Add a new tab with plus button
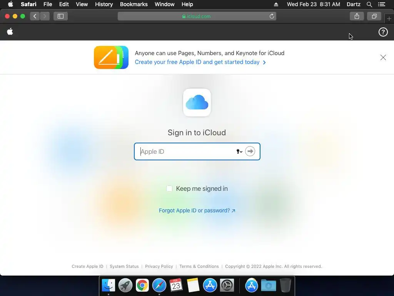Viewport: 394px width, 296px height. pos(389,18)
